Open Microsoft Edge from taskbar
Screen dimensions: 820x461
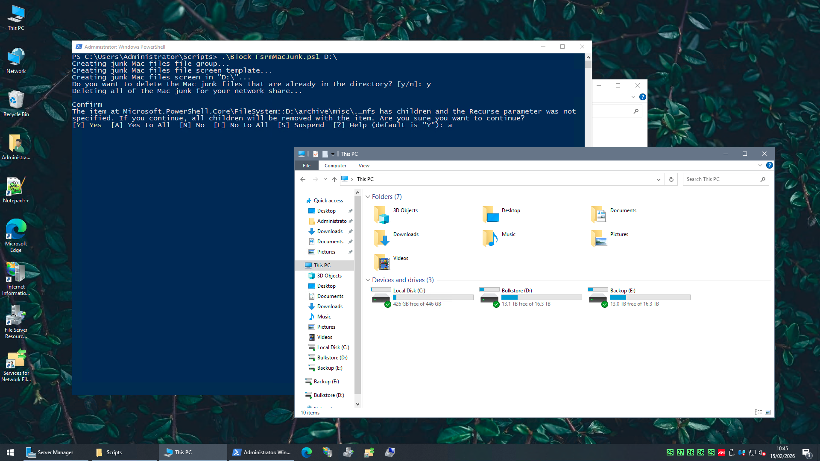tap(307, 452)
